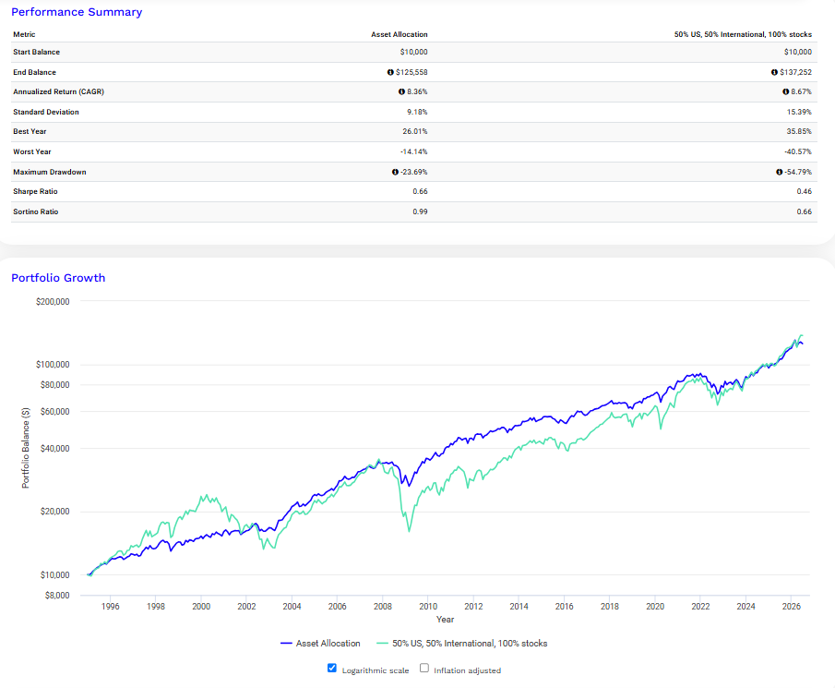Click the 1996 x-axis year label
This screenshot has height=688, width=835.
[110, 607]
